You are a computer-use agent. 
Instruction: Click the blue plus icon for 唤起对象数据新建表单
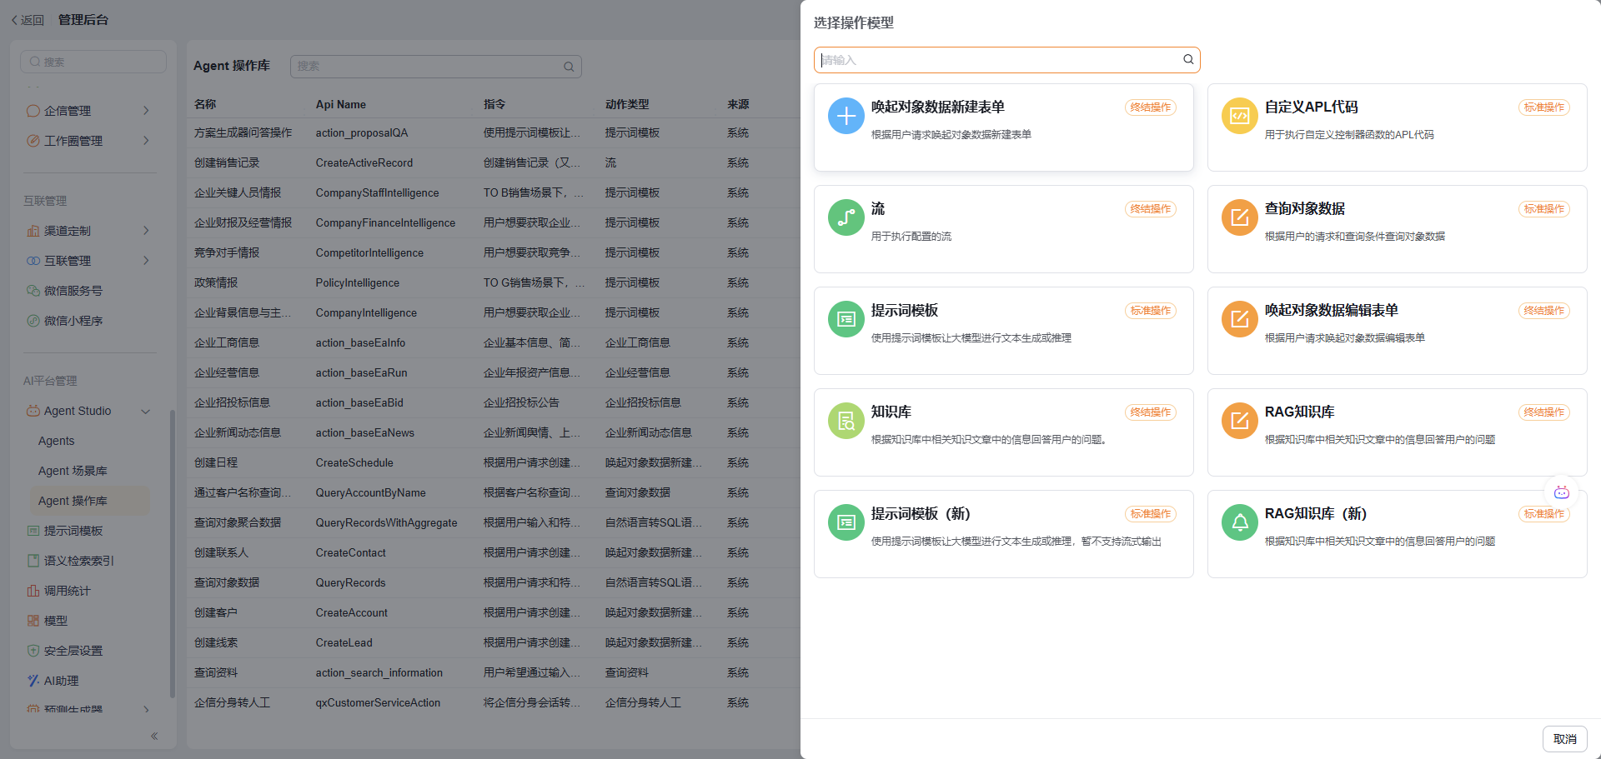tap(846, 116)
